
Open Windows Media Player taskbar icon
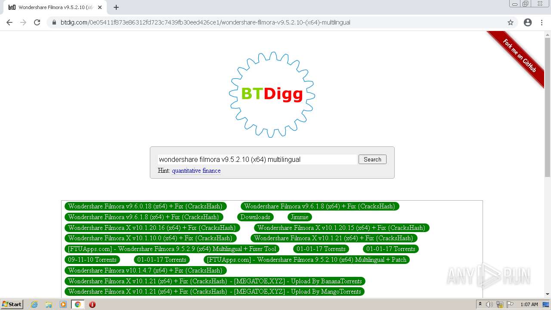[x=63, y=304]
